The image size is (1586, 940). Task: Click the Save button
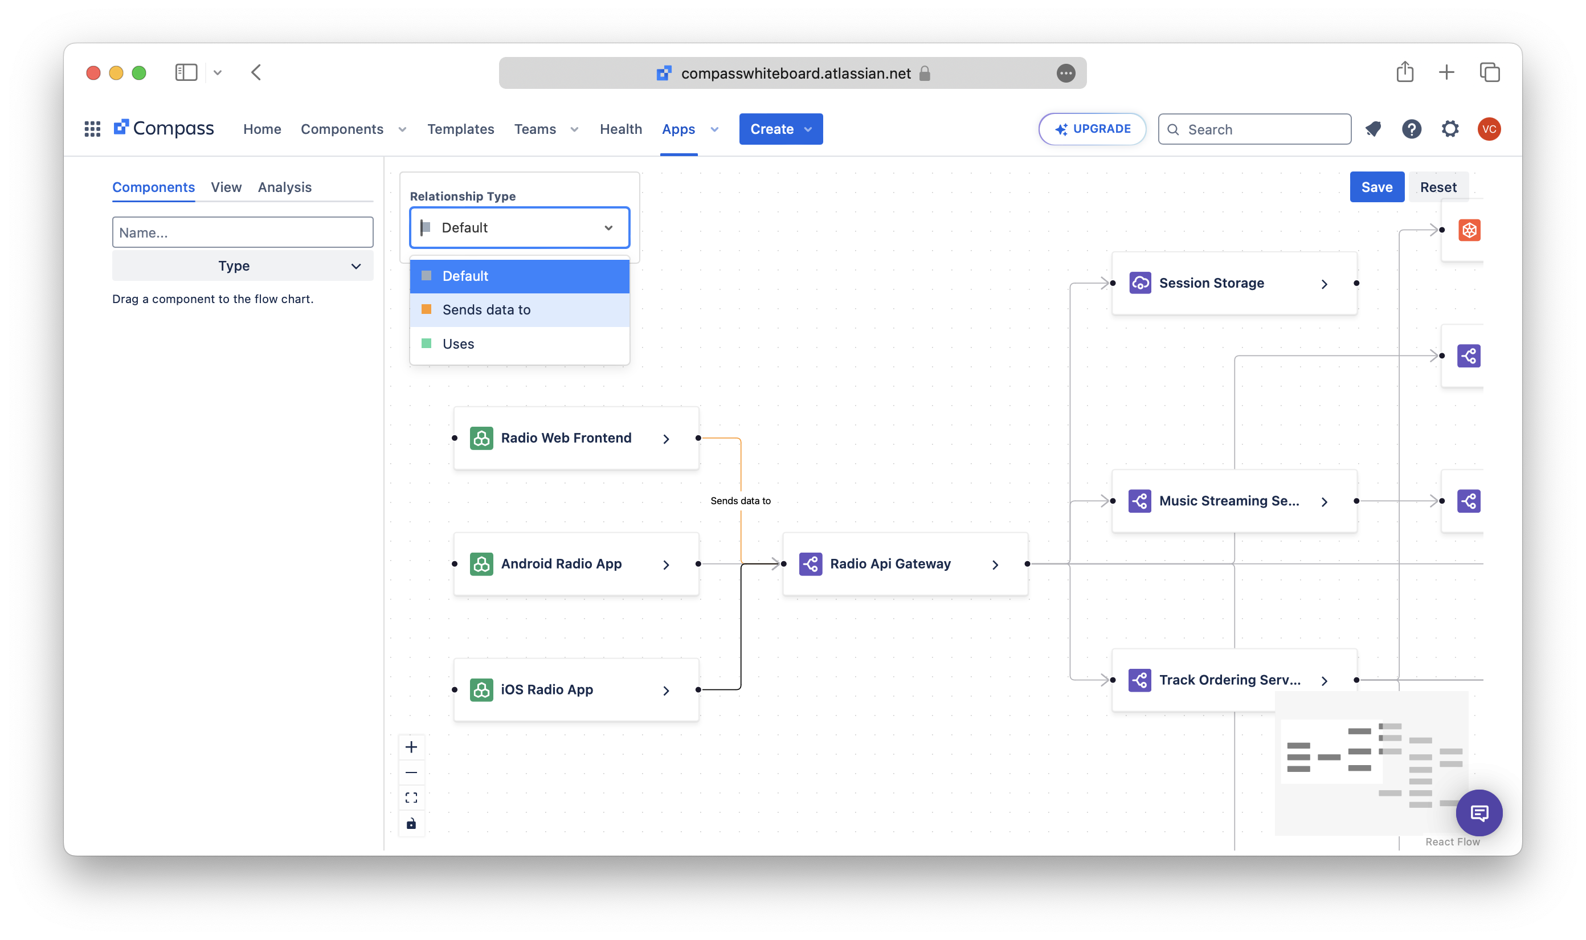pyautogui.click(x=1376, y=187)
